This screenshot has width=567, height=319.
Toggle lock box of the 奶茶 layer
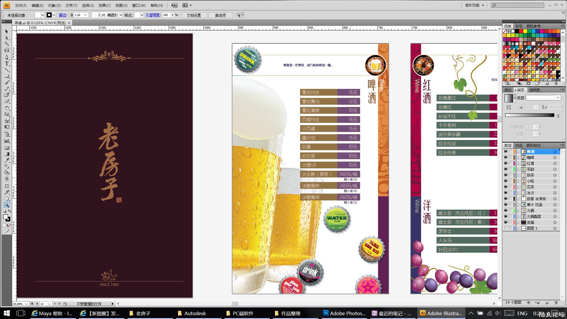[x=510, y=175]
